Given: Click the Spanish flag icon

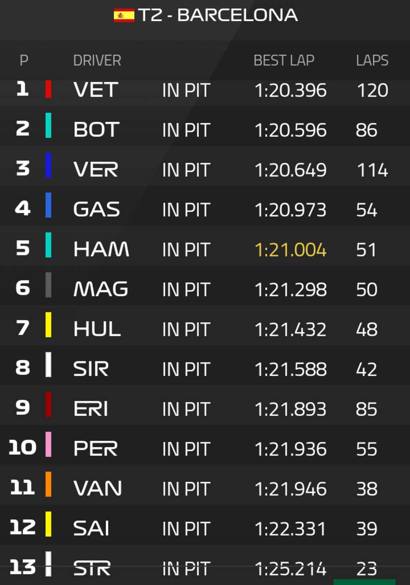Looking at the screenshot, I should pos(124,15).
